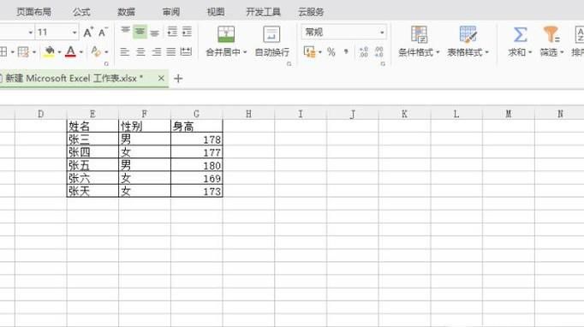Toggle the highlighted middle vertical alignment
This screenshot has width=584, height=327.
[x=140, y=32]
